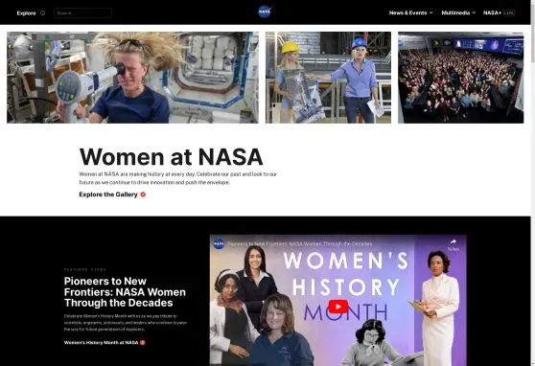Image resolution: width=535 pixels, height=366 pixels.
Task: Click the red arrow beside Explore the Gallery
Action: (143, 194)
